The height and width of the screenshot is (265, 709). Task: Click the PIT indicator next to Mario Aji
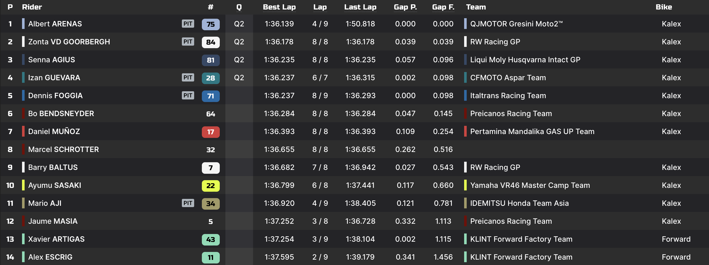click(188, 203)
